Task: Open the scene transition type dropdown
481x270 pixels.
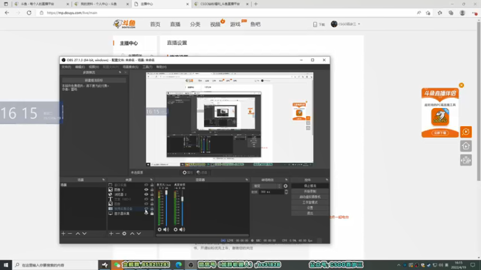Action: tap(267, 186)
